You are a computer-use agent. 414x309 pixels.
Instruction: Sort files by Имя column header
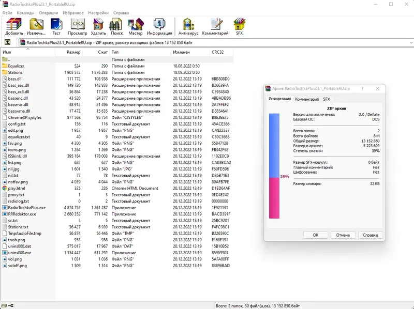click(28, 52)
